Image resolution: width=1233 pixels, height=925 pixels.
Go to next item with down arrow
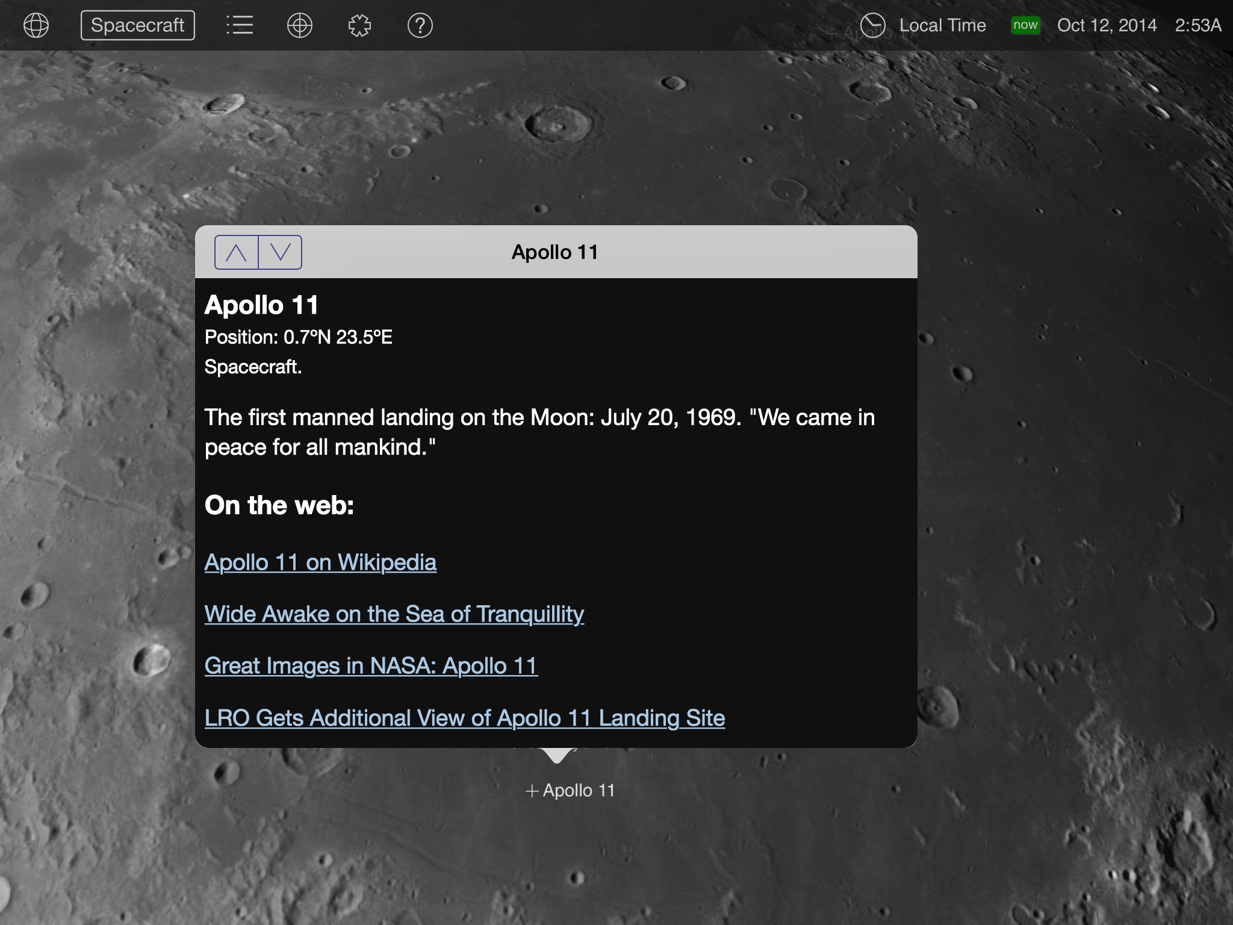(280, 252)
